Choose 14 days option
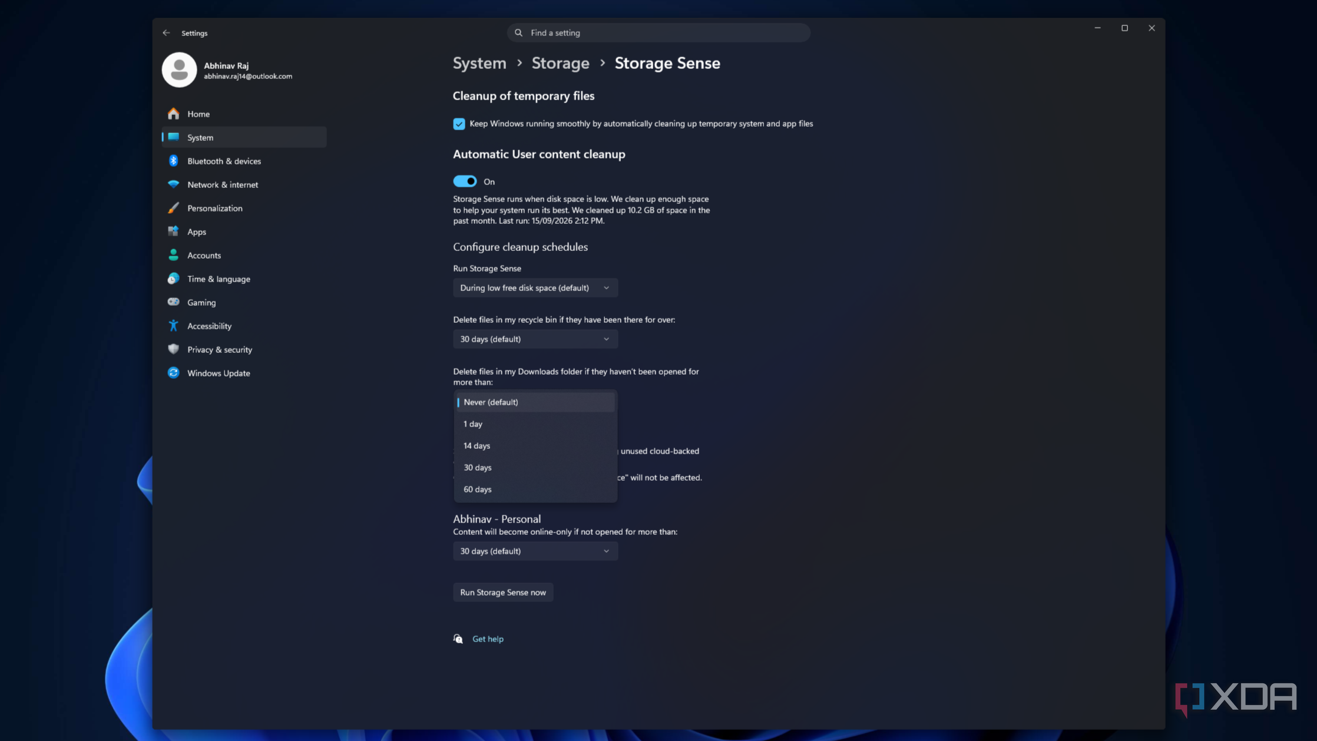 pos(535,446)
